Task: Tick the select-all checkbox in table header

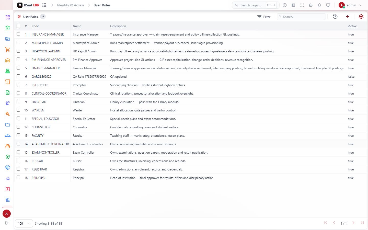Action: [18, 26]
